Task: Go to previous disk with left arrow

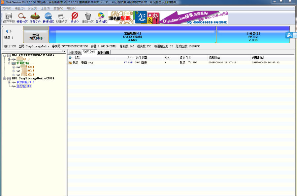Action: 7,31
